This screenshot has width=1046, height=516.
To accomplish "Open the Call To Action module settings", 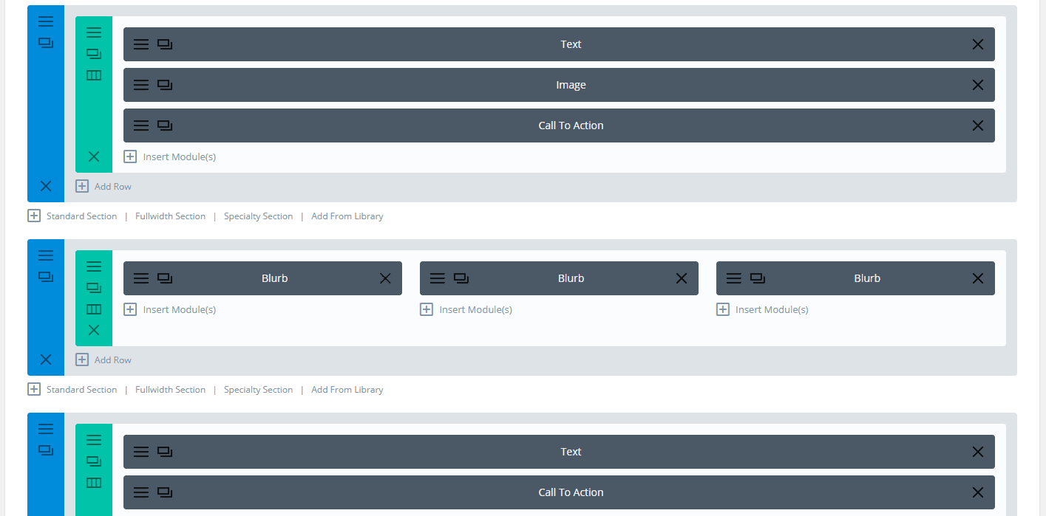I will coord(141,125).
